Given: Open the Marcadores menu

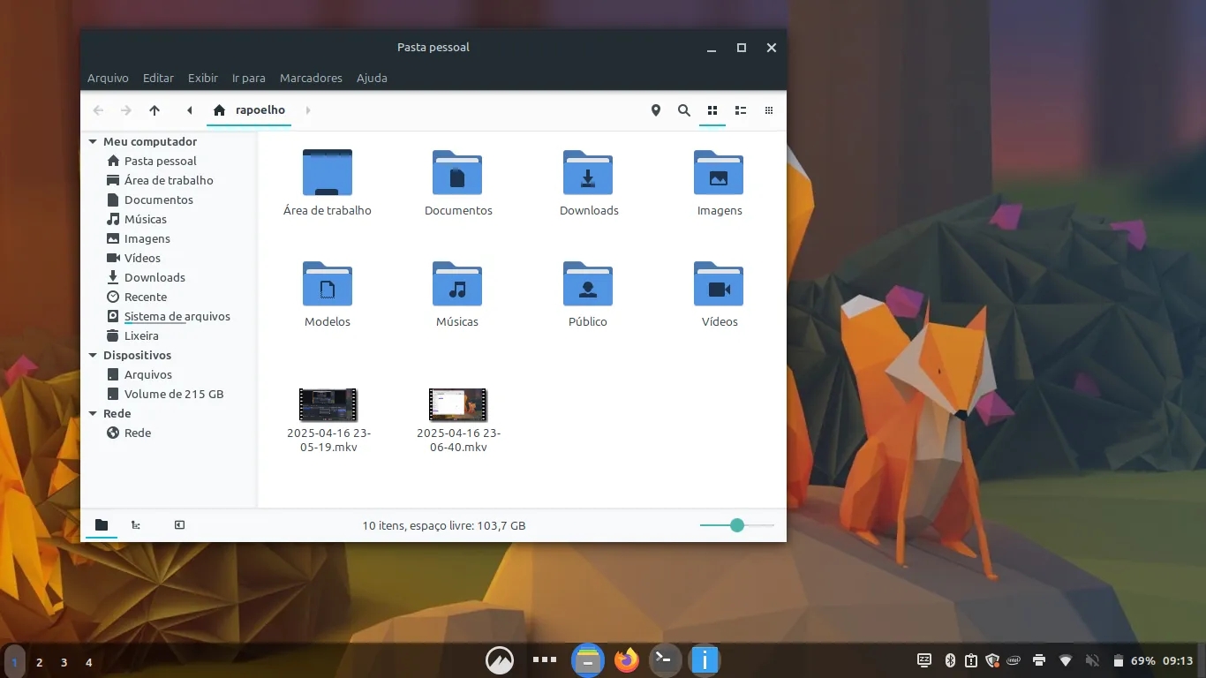Looking at the screenshot, I should point(311,78).
